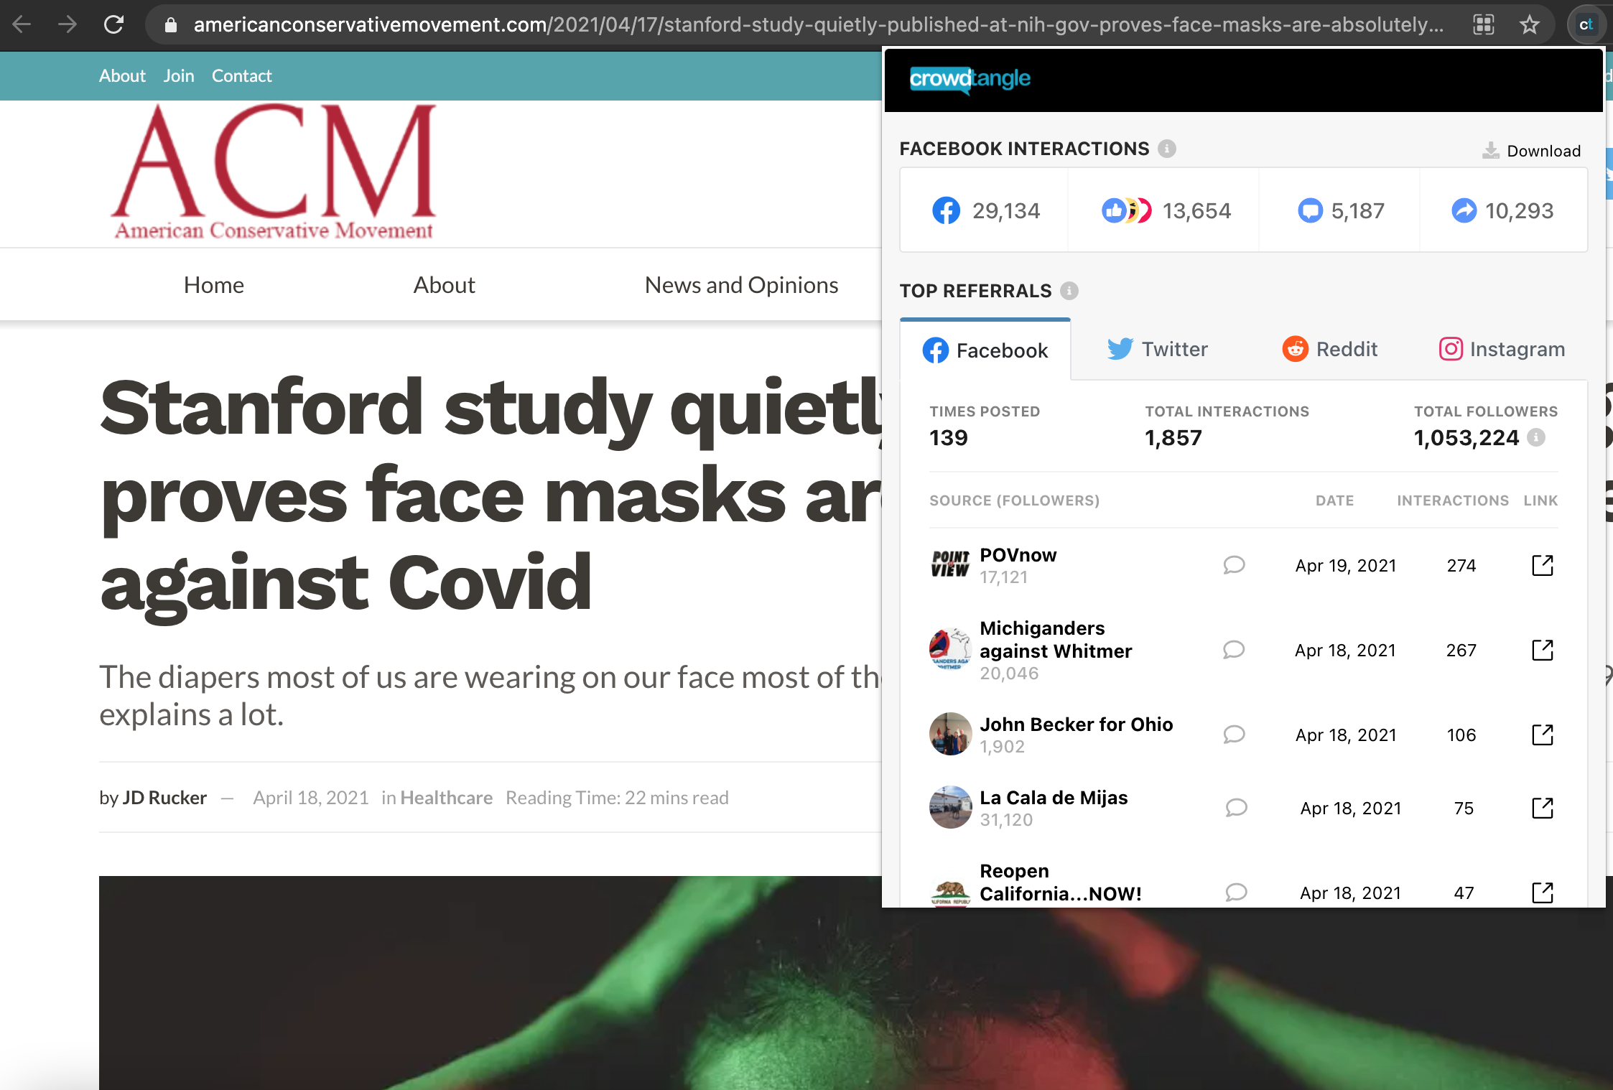The height and width of the screenshot is (1090, 1613).
Task: Open external link for John Becker for Ohio
Action: (x=1543, y=735)
